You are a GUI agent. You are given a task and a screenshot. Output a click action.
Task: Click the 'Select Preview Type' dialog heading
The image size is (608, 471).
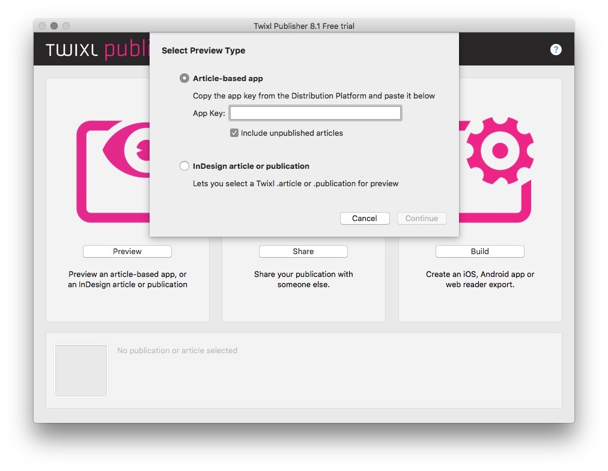pyautogui.click(x=204, y=51)
